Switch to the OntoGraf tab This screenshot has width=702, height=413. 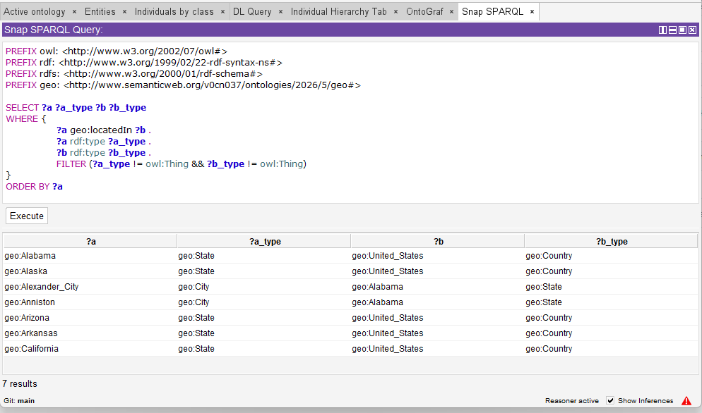[x=424, y=12]
